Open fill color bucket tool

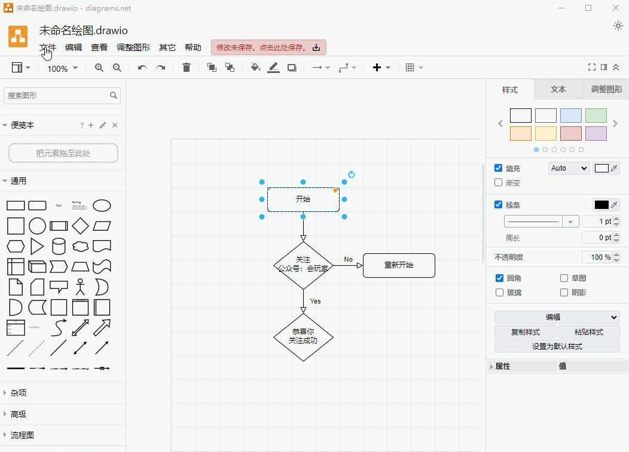click(x=255, y=68)
